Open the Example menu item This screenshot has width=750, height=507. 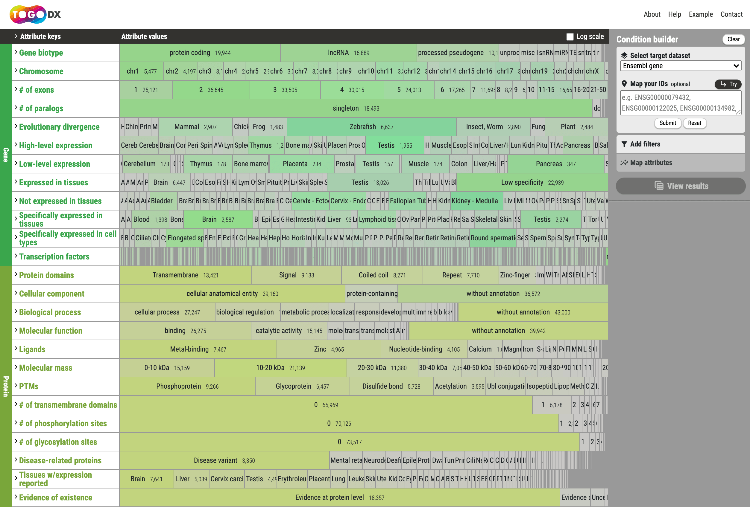[x=701, y=15]
